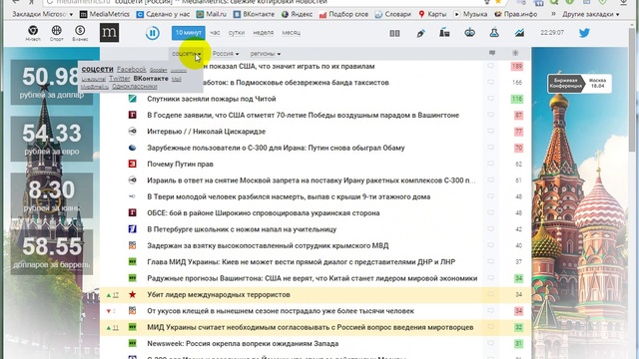This screenshot has height=359, width=639.
Task: Select the '10 минут' time period
Action: 189,33
